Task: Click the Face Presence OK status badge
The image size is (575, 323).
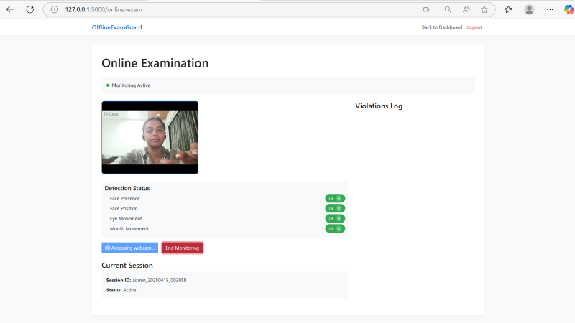Action: (335, 198)
